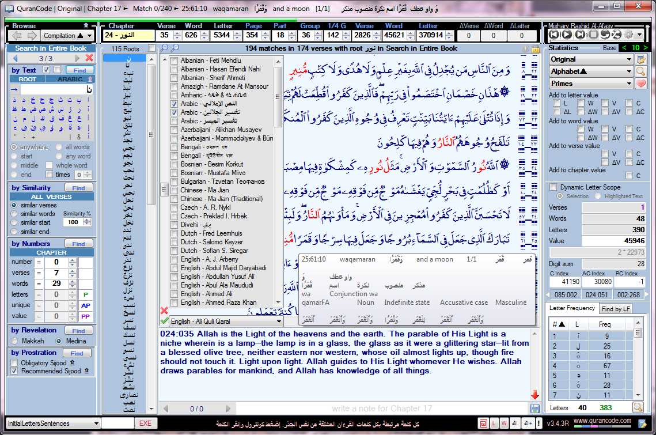Open the Primes dropdown

coord(591,84)
